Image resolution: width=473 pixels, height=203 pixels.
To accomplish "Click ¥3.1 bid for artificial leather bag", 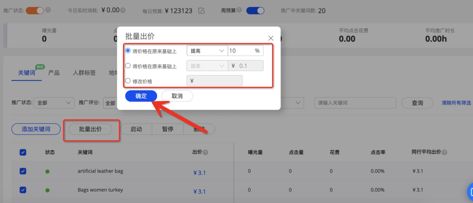I will click(x=200, y=173).
